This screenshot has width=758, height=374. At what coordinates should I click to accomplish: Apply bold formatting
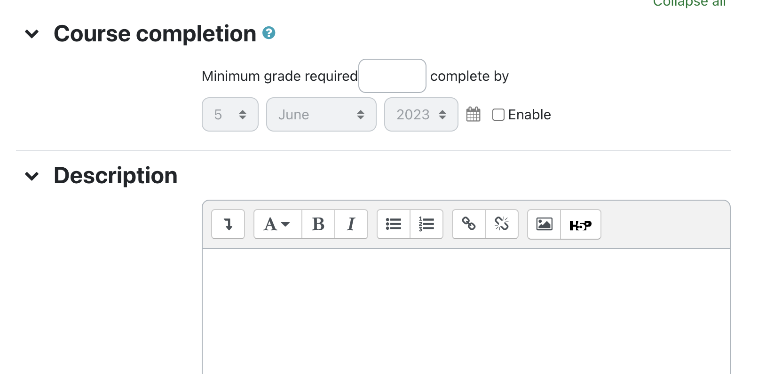pos(318,224)
